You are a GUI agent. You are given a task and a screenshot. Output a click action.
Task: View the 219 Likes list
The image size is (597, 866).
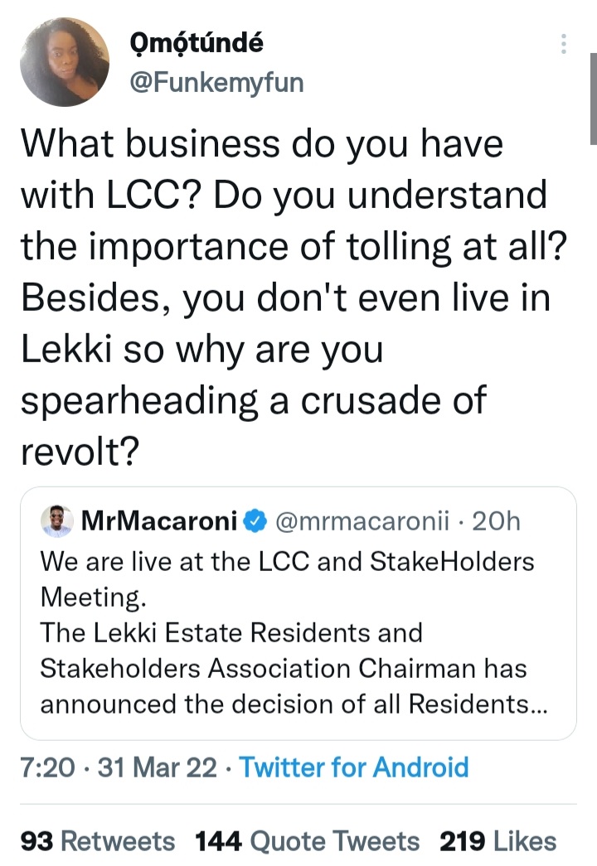click(498, 842)
